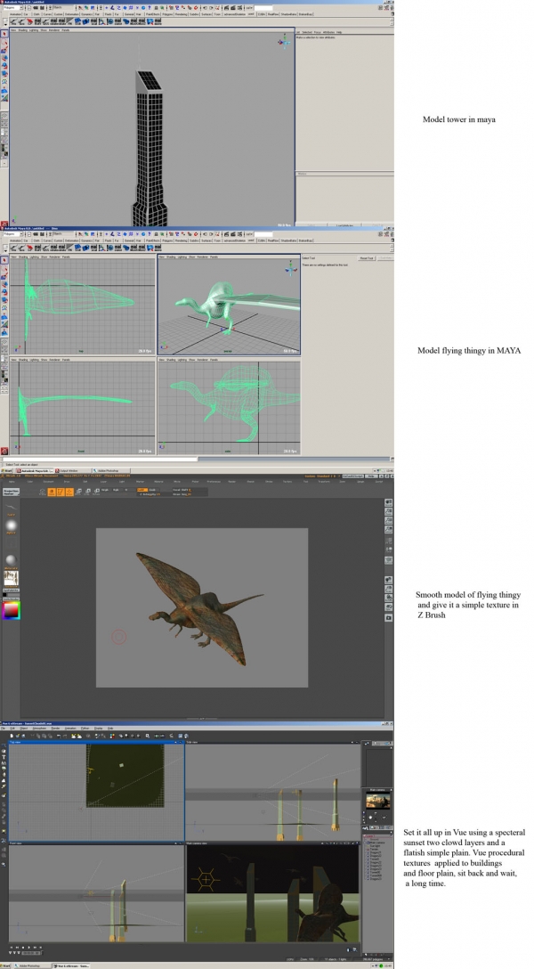
Task: Switch to Vue 6 xStream taskbar button
Action: pos(71,965)
